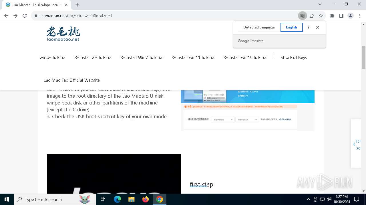Screen dimensions: 366x205
Task: Visit Lao Mao Tao Official Website link
Action: pos(72,80)
